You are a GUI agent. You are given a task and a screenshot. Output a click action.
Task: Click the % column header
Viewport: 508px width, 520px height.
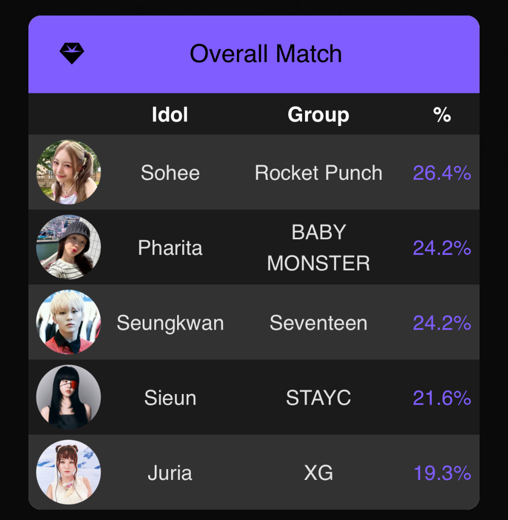442,115
